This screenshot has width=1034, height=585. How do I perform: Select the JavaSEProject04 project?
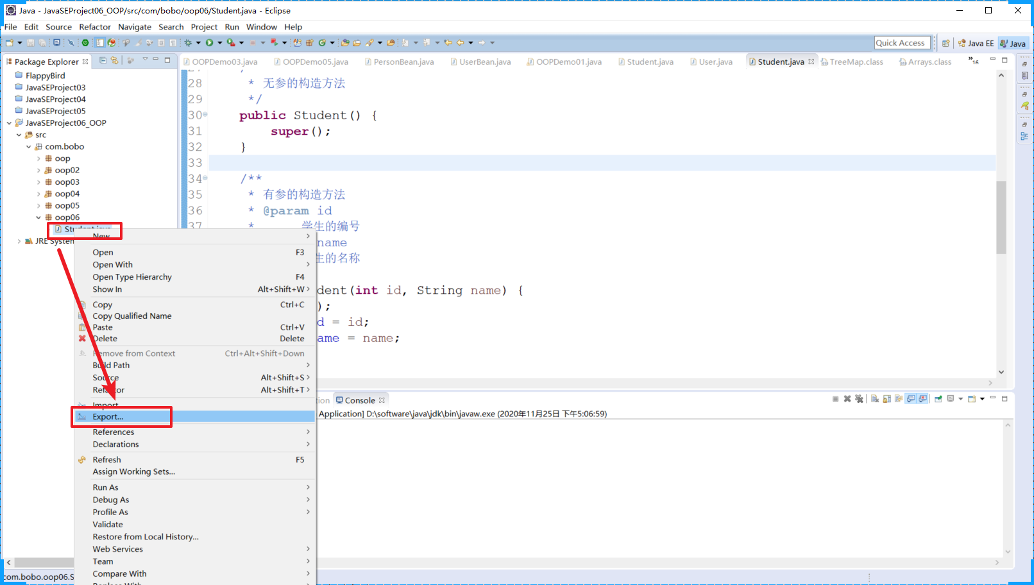tap(50, 99)
